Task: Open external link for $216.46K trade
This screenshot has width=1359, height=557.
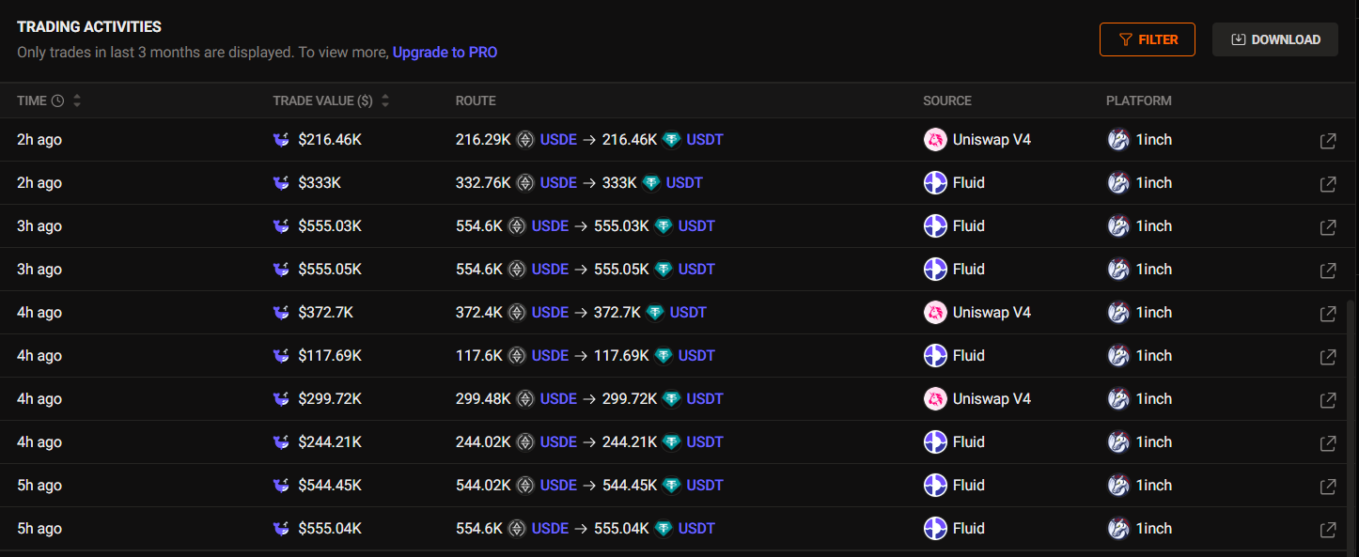Action: (1328, 141)
